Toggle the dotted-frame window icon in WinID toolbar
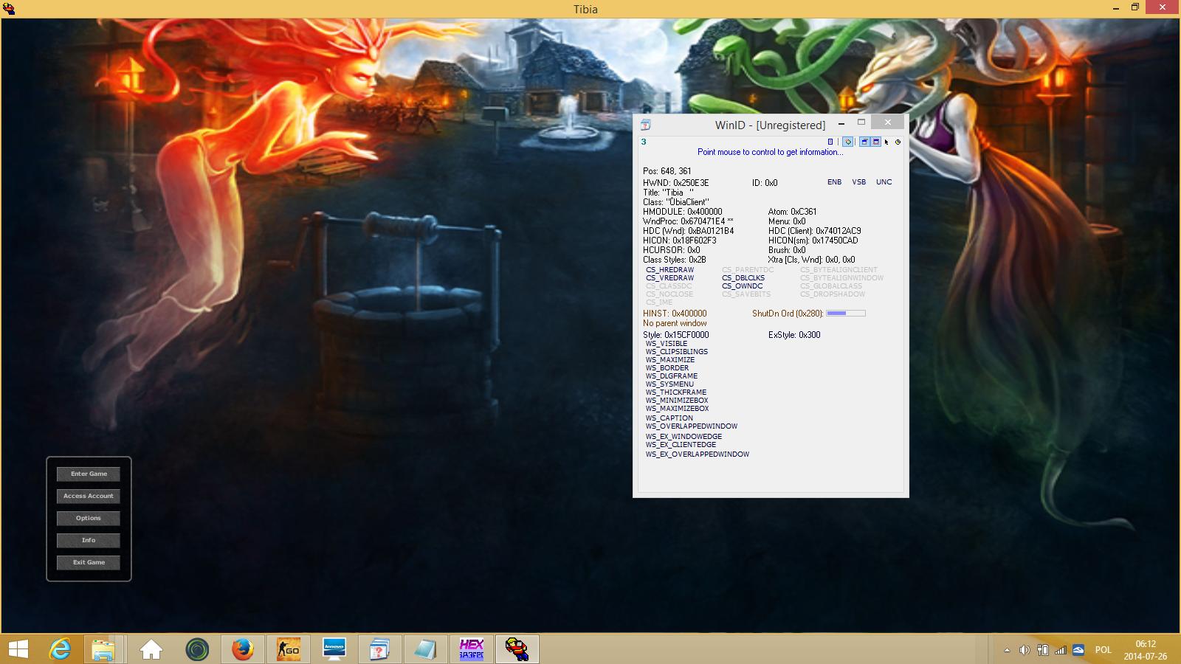Screen dimensions: 1181x664 [x=875, y=142]
